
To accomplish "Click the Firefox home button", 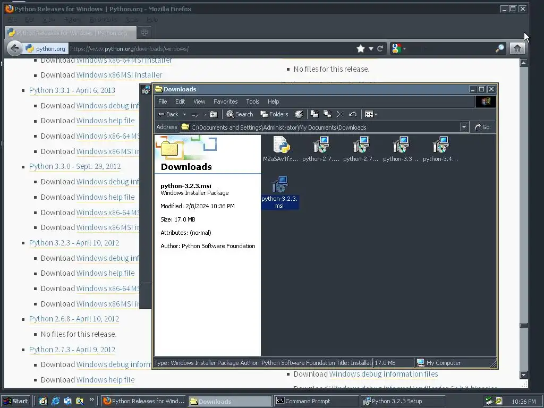I will pyautogui.click(x=517, y=48).
